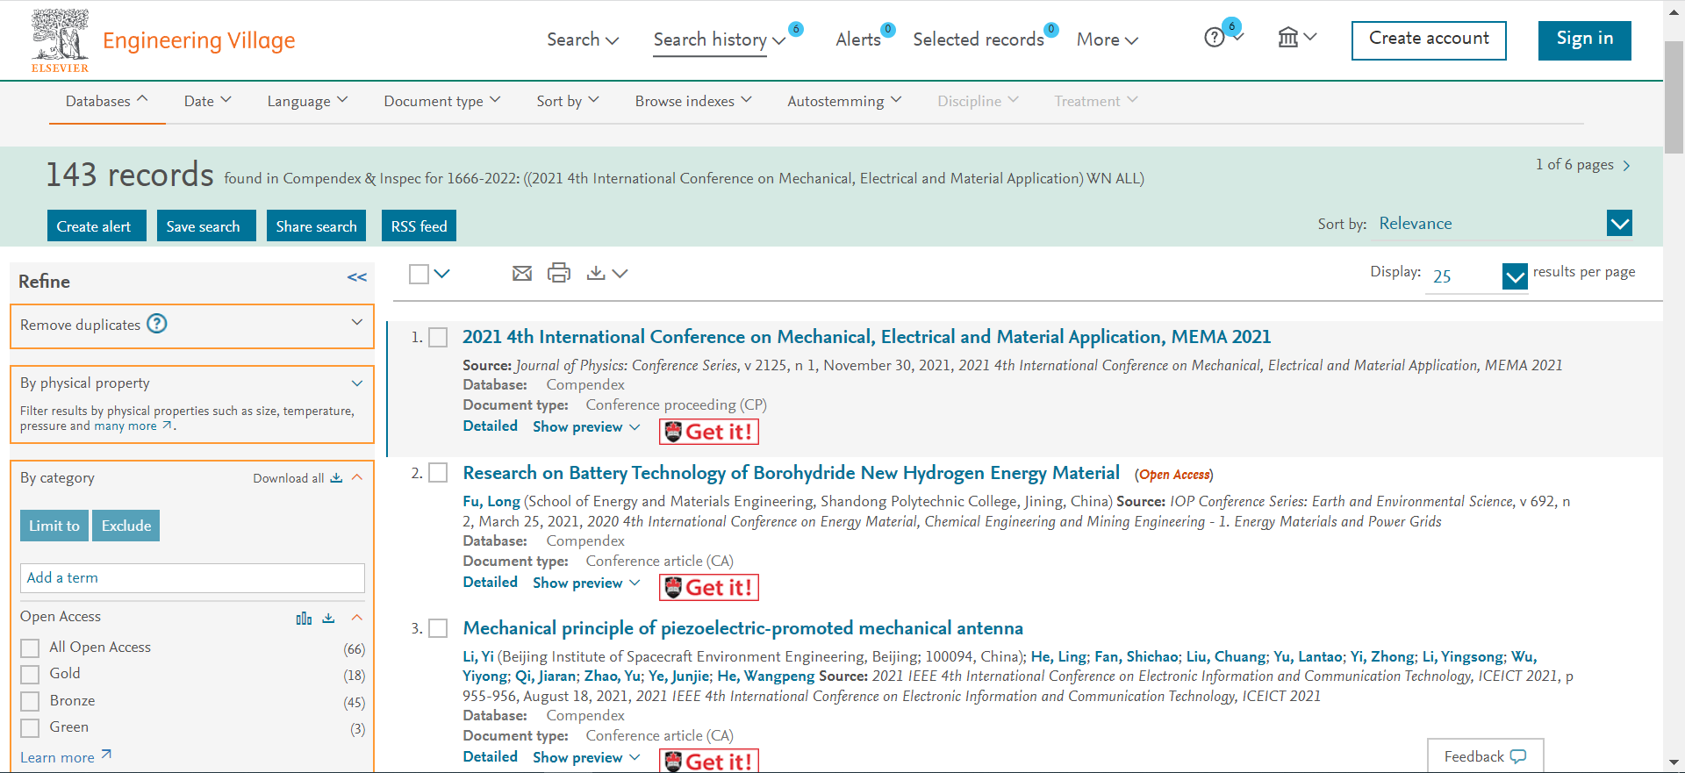Open Remove duplicates help icon
This screenshot has width=1685, height=773.
coord(157,324)
